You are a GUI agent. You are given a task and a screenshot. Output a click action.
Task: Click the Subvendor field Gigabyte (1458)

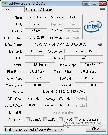click(84, 51)
